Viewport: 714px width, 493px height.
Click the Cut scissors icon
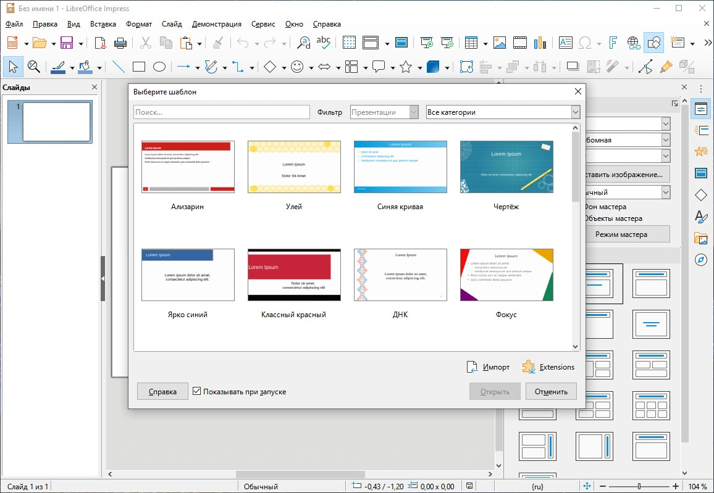(145, 43)
